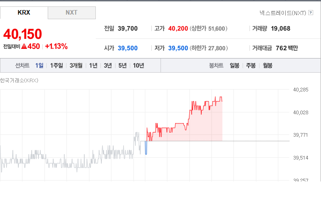The height and width of the screenshot is (224, 321).
Task: Click the 39,514 y-axis label
Action: click(x=300, y=158)
